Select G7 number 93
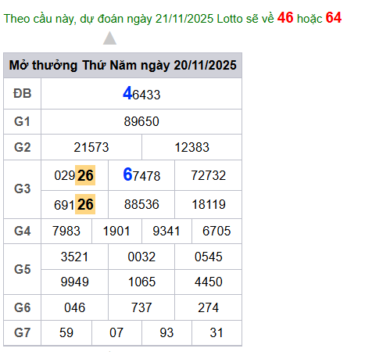The image size is (365, 352). tap(166, 332)
